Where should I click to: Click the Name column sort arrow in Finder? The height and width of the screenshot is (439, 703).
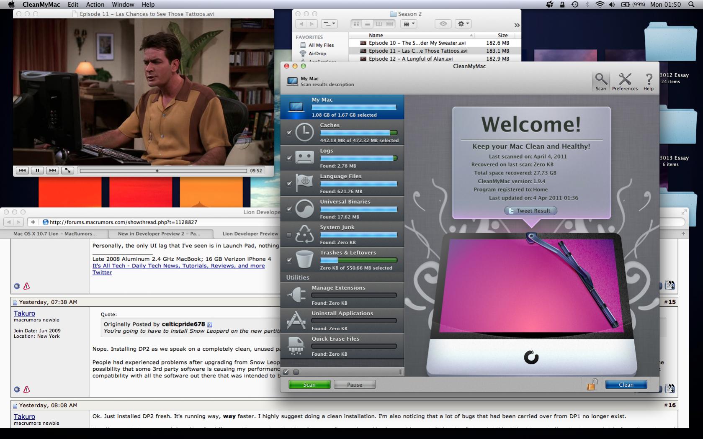coord(471,36)
